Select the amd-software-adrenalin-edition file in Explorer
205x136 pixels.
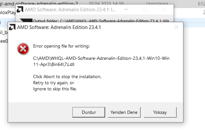pos(39,3)
